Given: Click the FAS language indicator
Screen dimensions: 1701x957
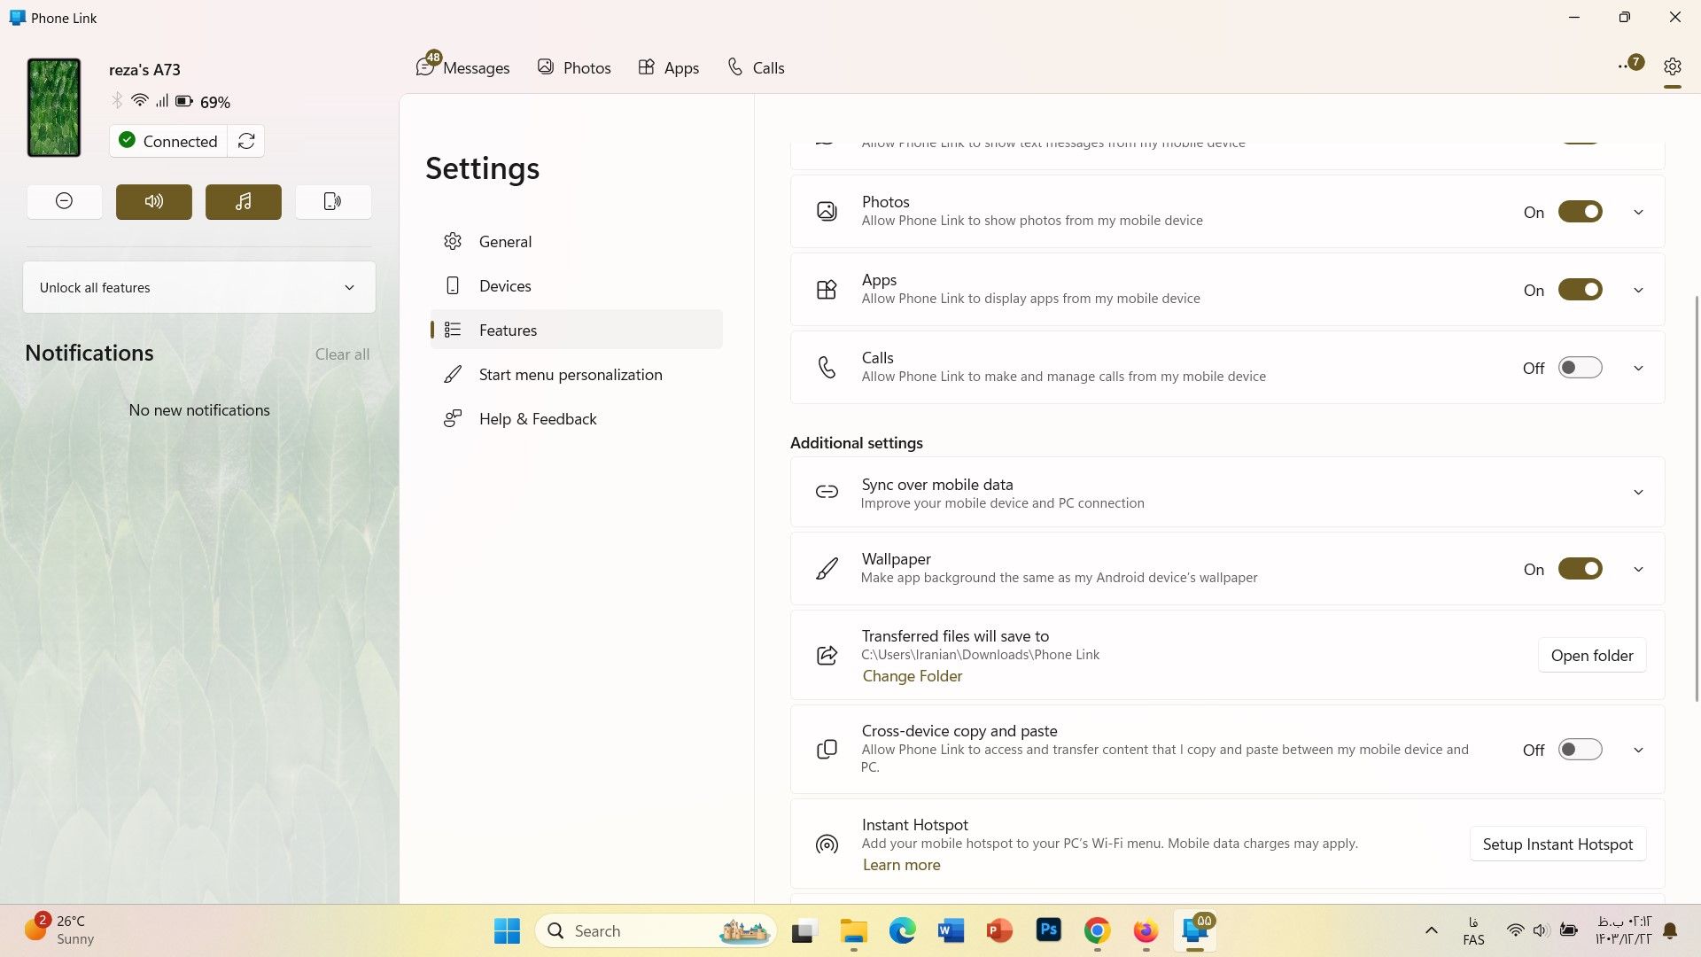Looking at the screenshot, I should [1473, 930].
